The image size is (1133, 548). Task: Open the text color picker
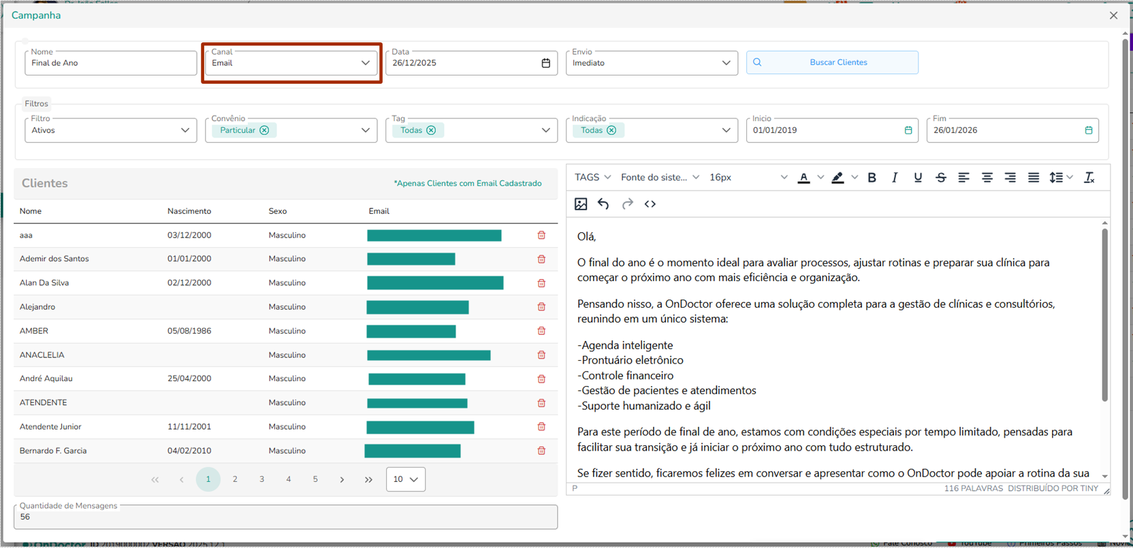pyautogui.click(x=820, y=178)
